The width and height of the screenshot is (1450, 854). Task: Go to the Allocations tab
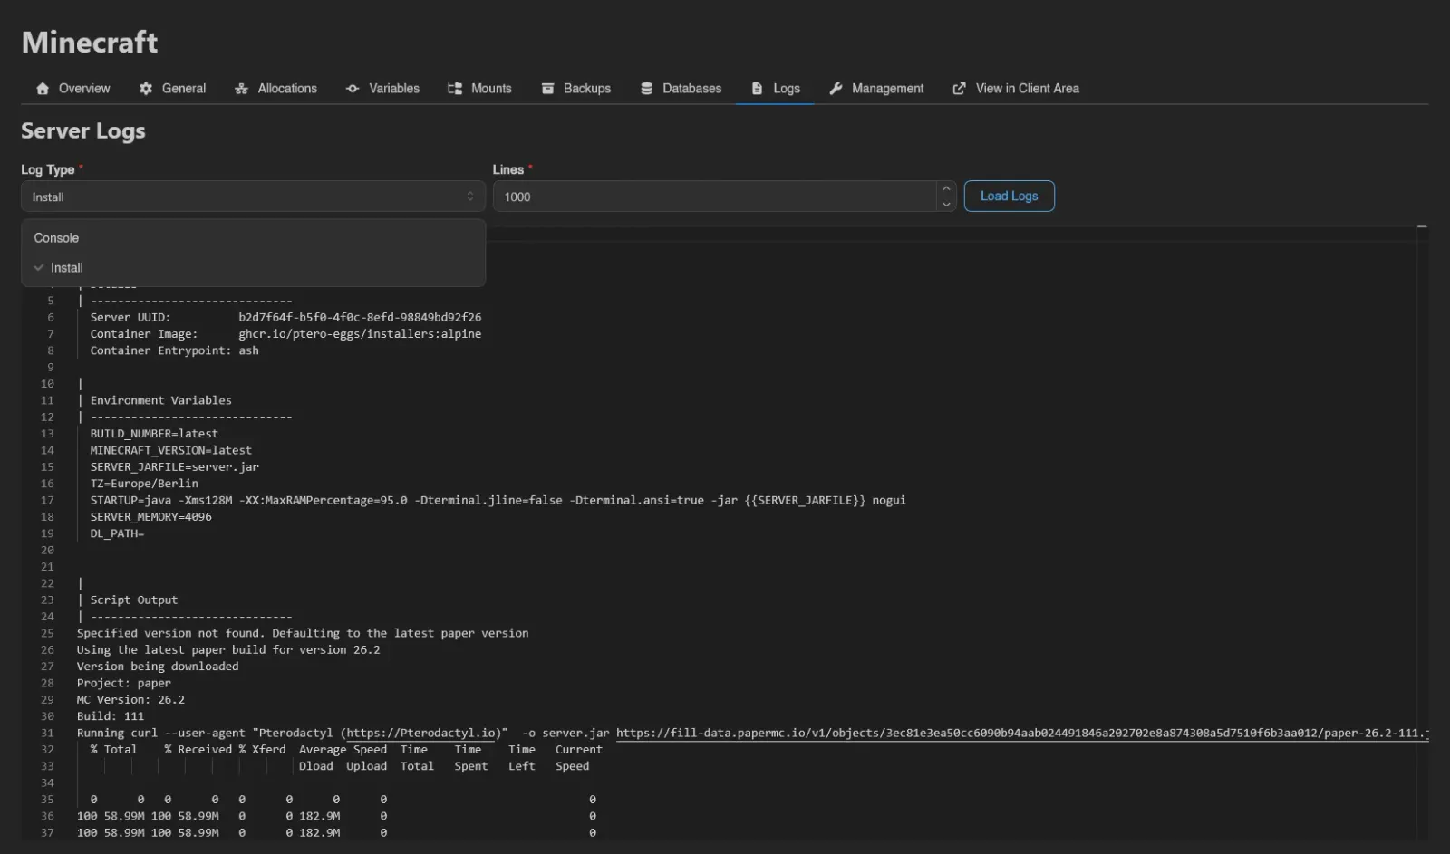pyautogui.click(x=275, y=89)
